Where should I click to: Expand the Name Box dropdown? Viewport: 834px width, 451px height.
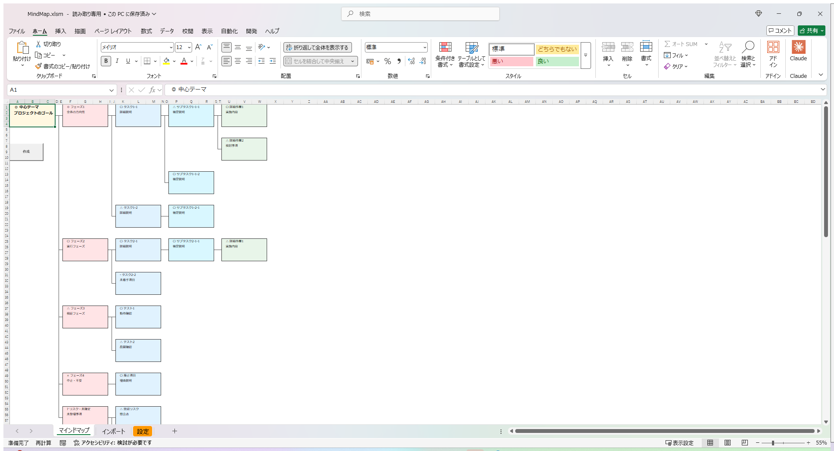click(112, 90)
